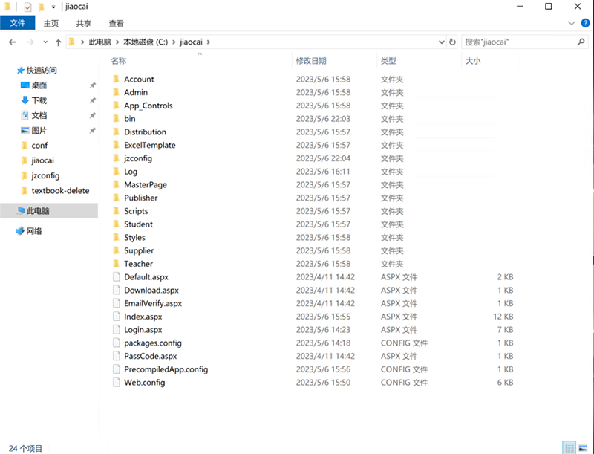
Task: Select file name PassCode.aspx
Action: click(151, 356)
